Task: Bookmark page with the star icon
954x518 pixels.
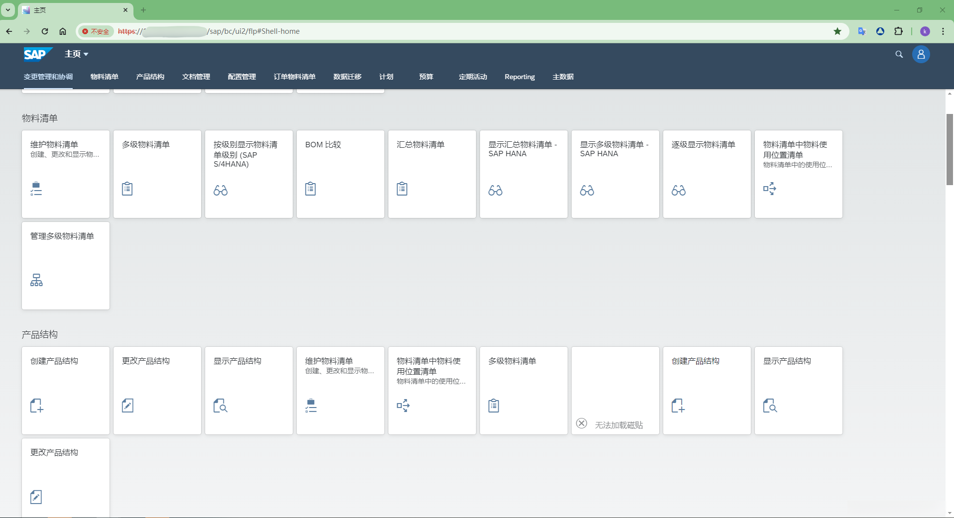Action: [x=837, y=31]
